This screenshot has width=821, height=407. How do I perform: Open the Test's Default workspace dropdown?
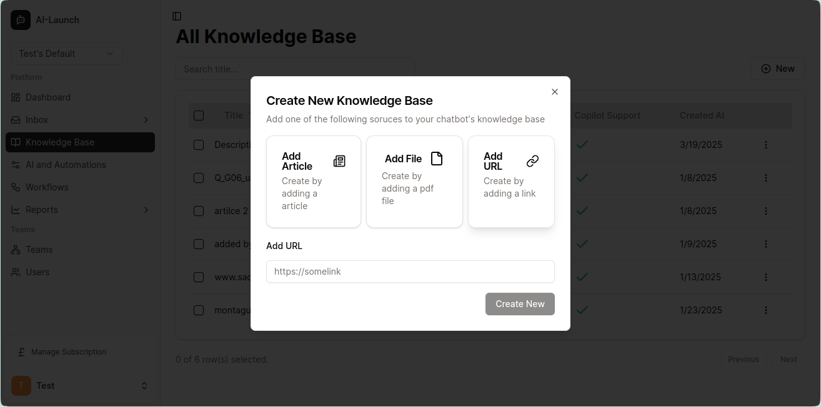click(x=67, y=54)
